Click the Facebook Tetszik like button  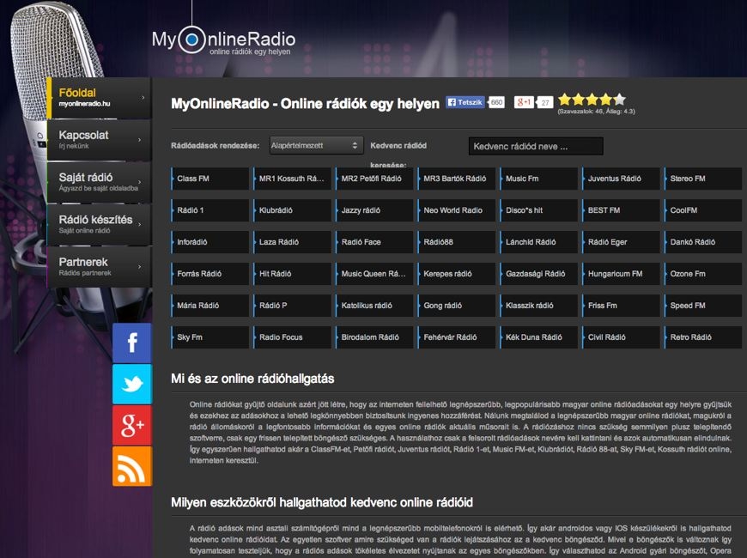465,102
